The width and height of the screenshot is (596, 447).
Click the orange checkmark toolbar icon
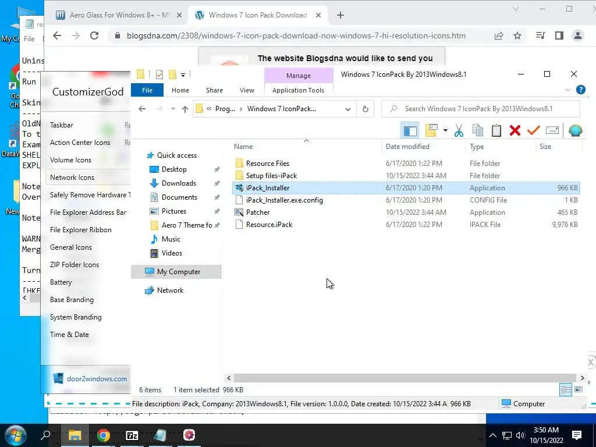coord(533,130)
